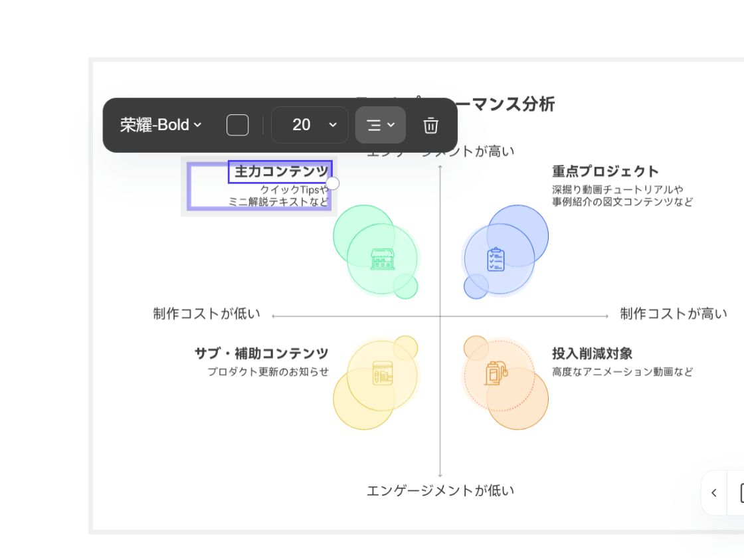The width and height of the screenshot is (744, 558).
Task: Collapse the bottom-right panel with the left chevron
Action: click(714, 493)
